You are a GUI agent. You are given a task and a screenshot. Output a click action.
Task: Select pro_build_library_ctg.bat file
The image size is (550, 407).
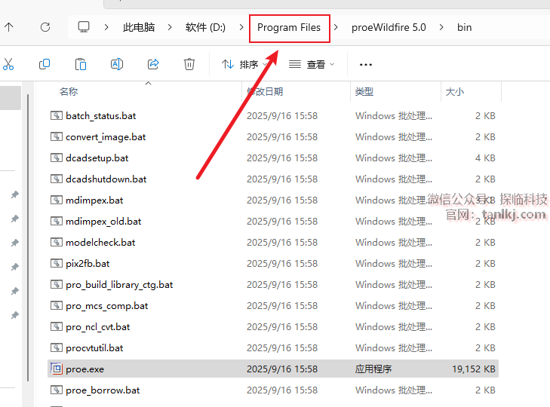point(273,285)
